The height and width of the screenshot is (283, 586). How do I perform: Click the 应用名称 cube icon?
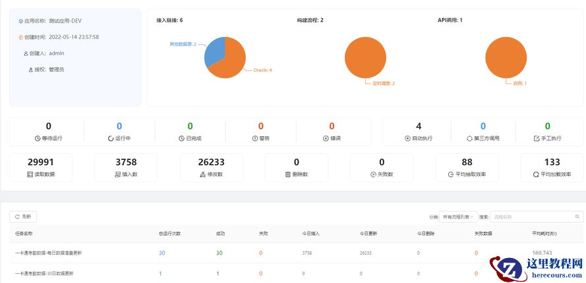click(21, 21)
